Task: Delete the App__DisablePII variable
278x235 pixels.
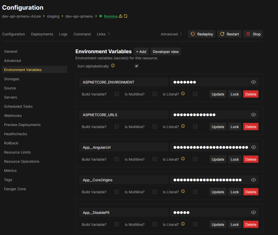Action: [251, 224]
